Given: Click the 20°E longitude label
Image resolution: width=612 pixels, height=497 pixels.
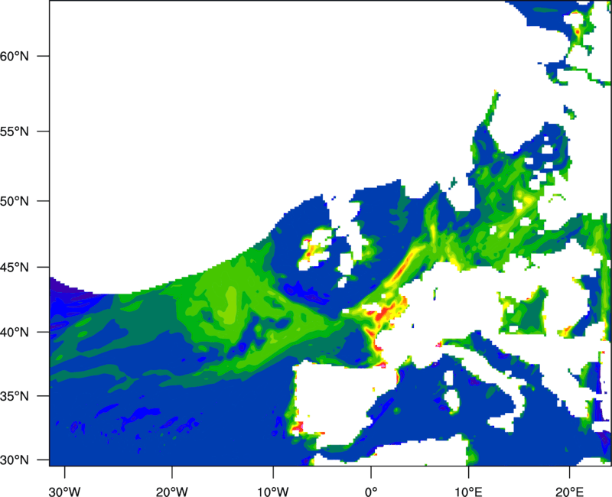Looking at the screenshot, I should click(569, 492).
